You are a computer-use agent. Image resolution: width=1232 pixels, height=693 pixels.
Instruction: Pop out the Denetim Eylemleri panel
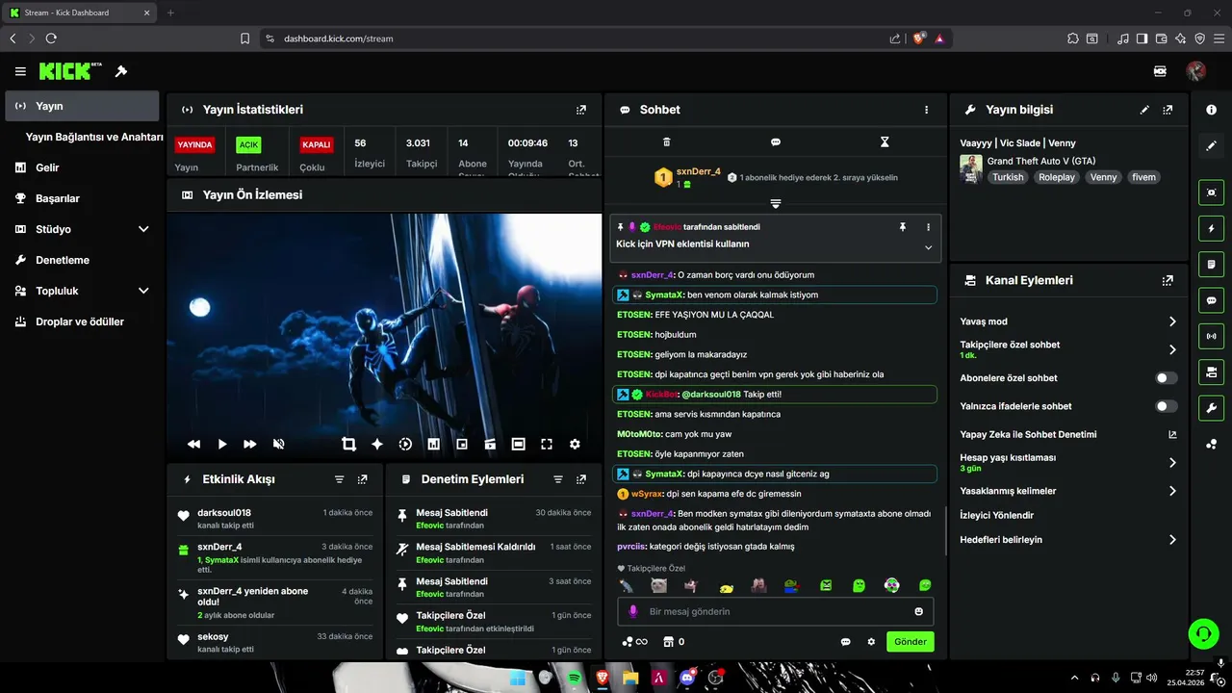pyautogui.click(x=581, y=479)
